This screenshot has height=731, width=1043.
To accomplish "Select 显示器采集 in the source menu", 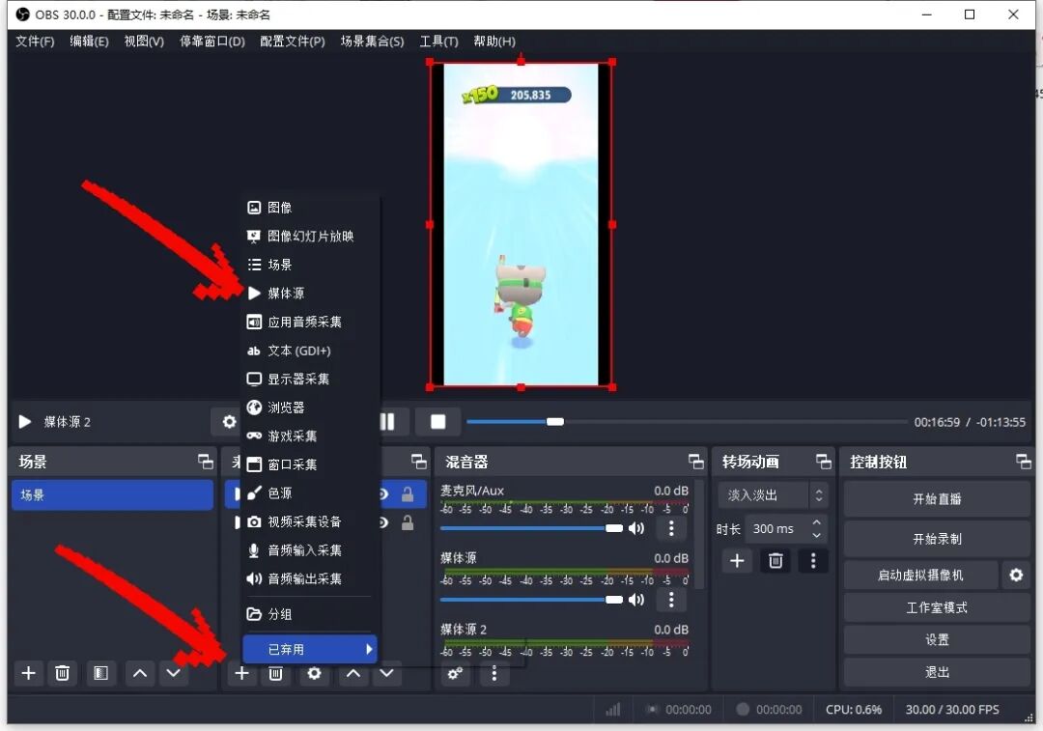I will (x=310, y=380).
